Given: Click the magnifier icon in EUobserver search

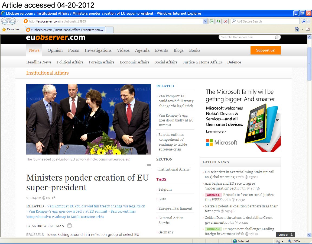Looking at the screenshot, I should tap(277, 37).
